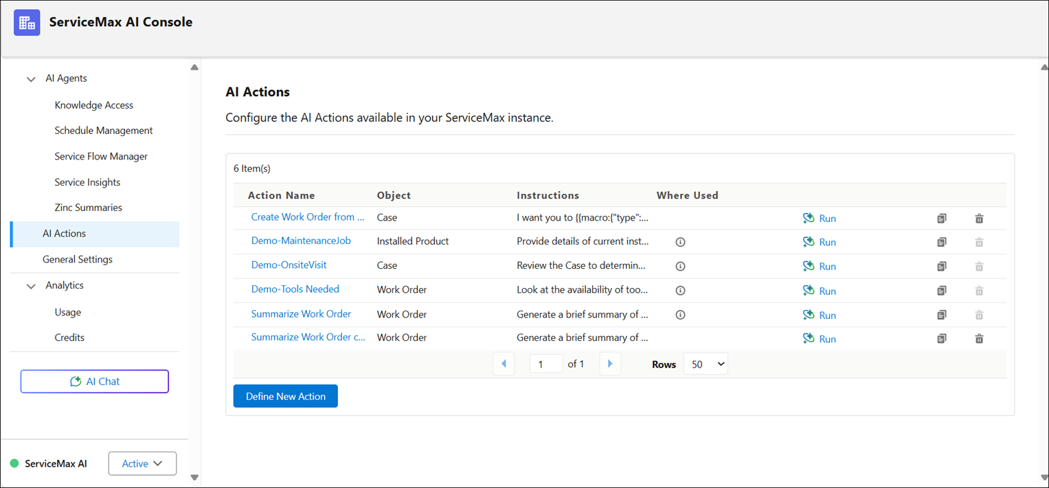Click the info icon in Summarize Work Order row
This screenshot has width=1049, height=488.
pyautogui.click(x=680, y=315)
